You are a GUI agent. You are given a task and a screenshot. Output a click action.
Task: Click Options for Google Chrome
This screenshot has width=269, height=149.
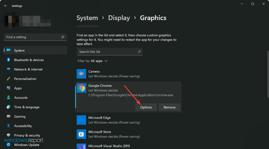coord(146,107)
